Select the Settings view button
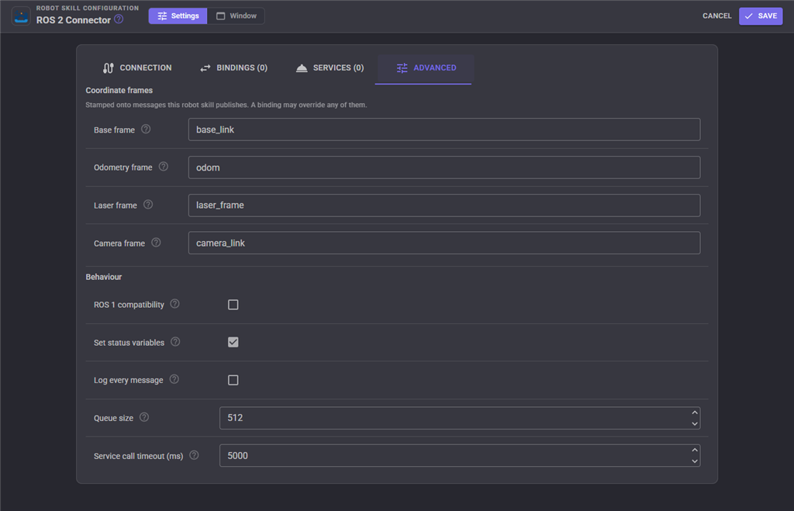Screen dimensions: 794x511 pos(178,16)
